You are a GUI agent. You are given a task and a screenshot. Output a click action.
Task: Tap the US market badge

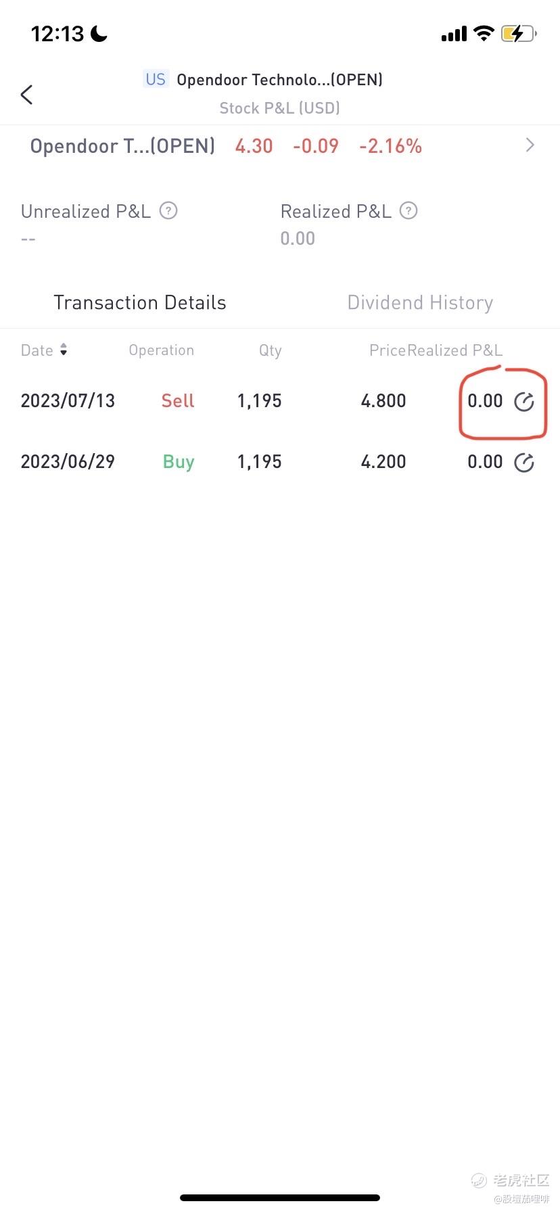pos(156,80)
